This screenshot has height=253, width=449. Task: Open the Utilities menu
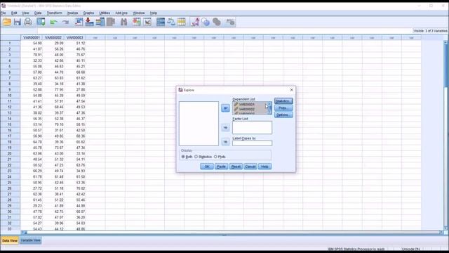click(x=105, y=13)
